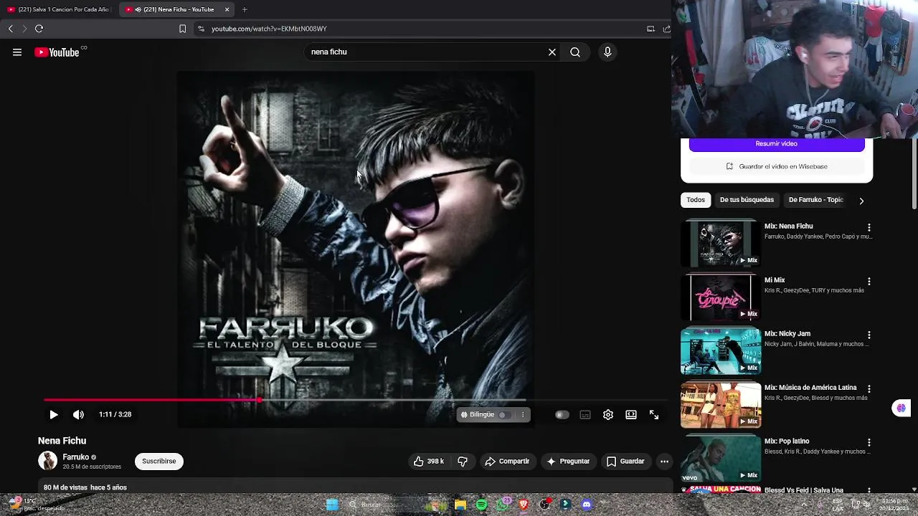
Task: Open options for 'Mi Mix'
Action: 869,282
